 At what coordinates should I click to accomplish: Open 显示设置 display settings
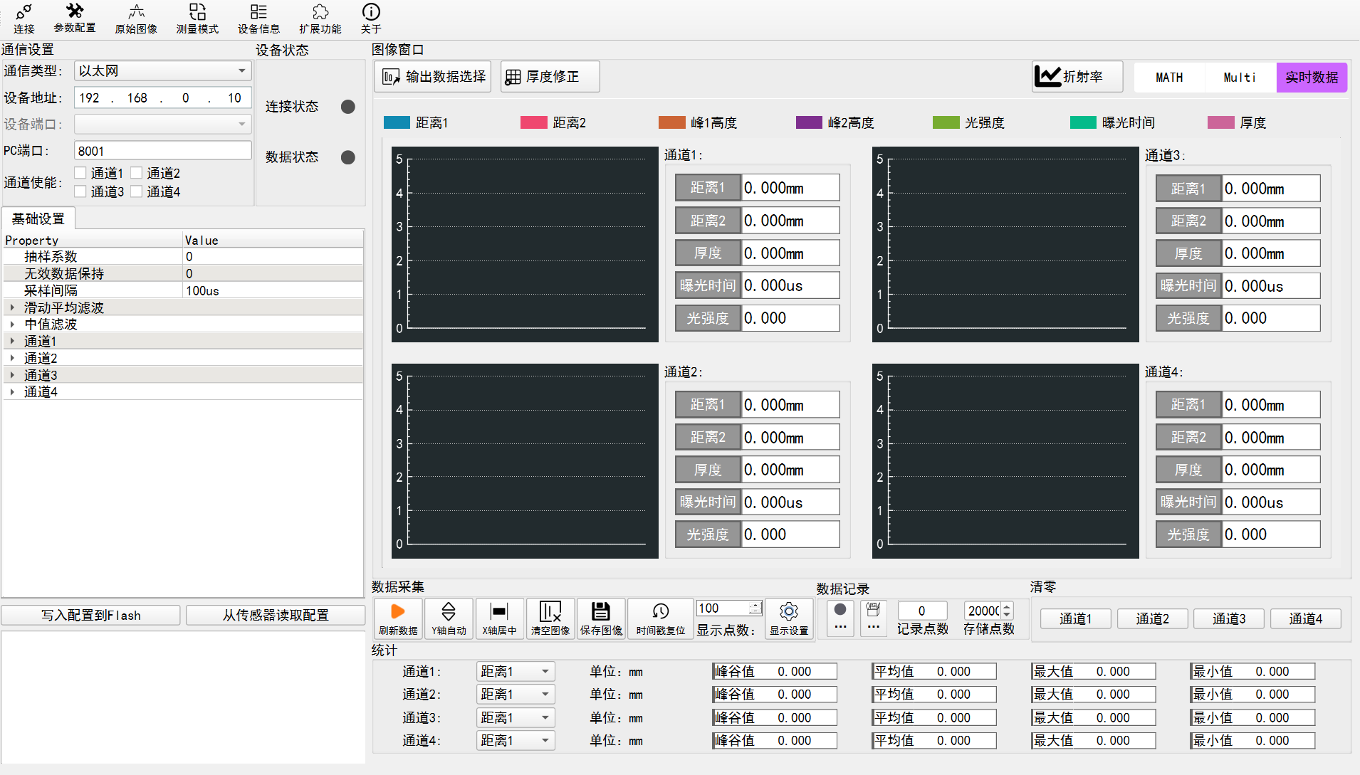(789, 618)
